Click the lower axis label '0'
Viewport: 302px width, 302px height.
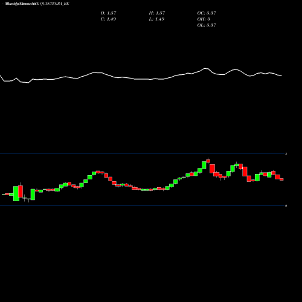coord(286,206)
